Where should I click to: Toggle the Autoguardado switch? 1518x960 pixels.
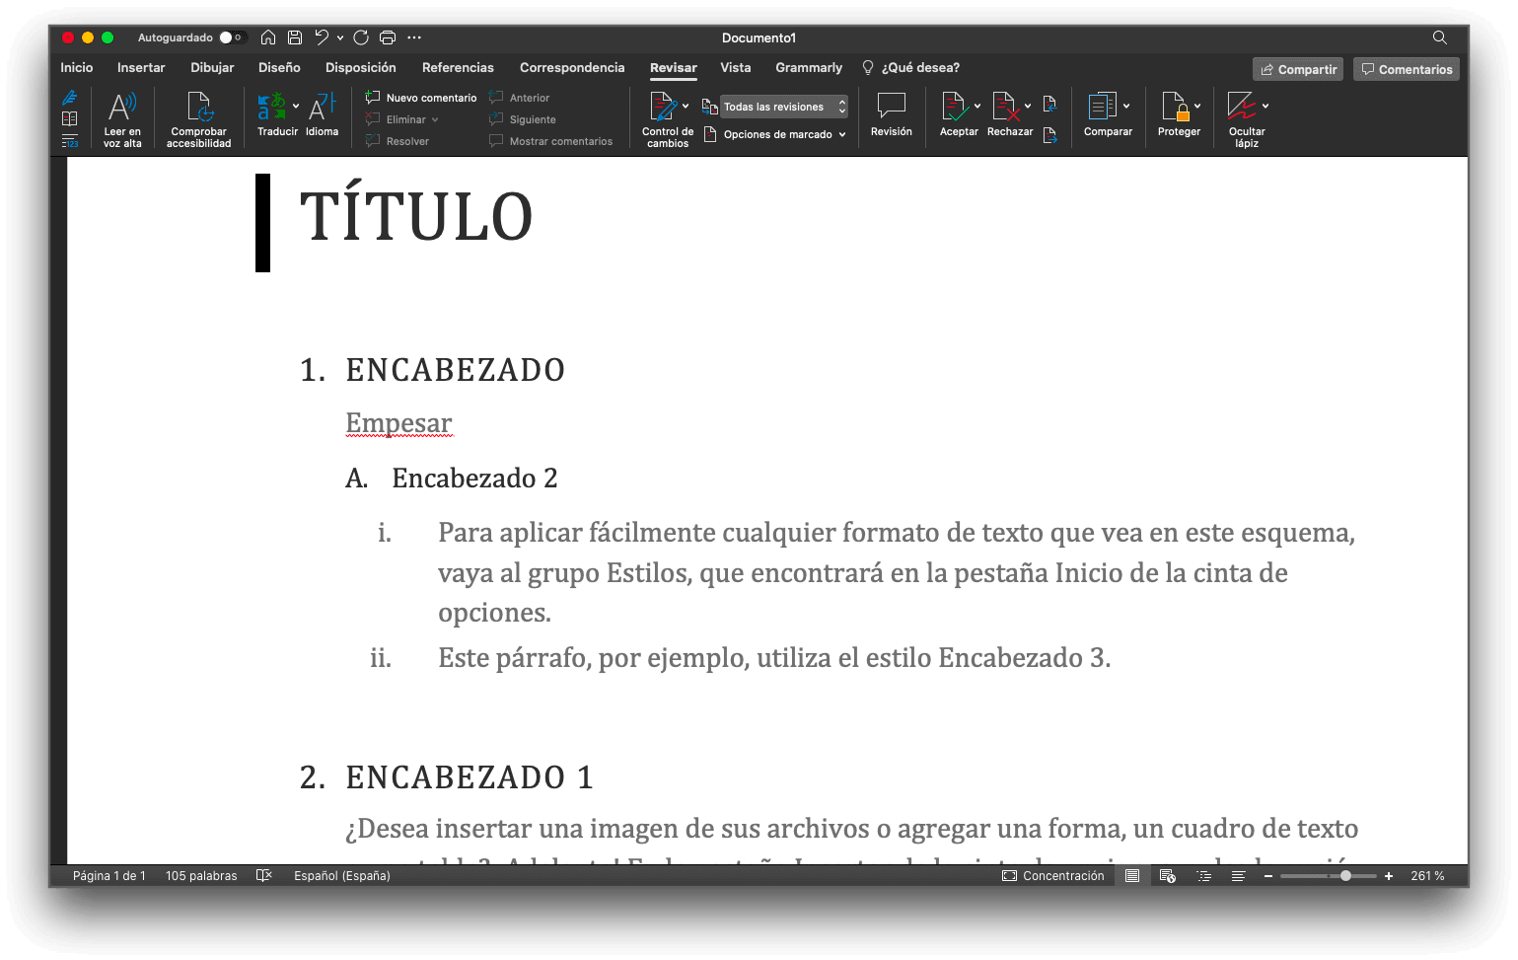pyautogui.click(x=231, y=37)
